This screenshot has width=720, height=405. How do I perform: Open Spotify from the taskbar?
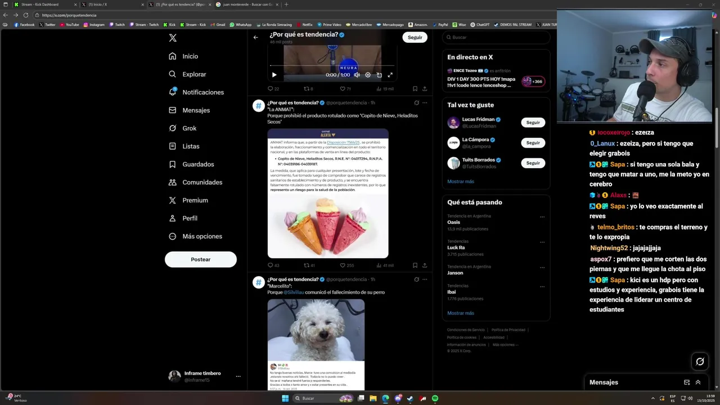[435, 398]
